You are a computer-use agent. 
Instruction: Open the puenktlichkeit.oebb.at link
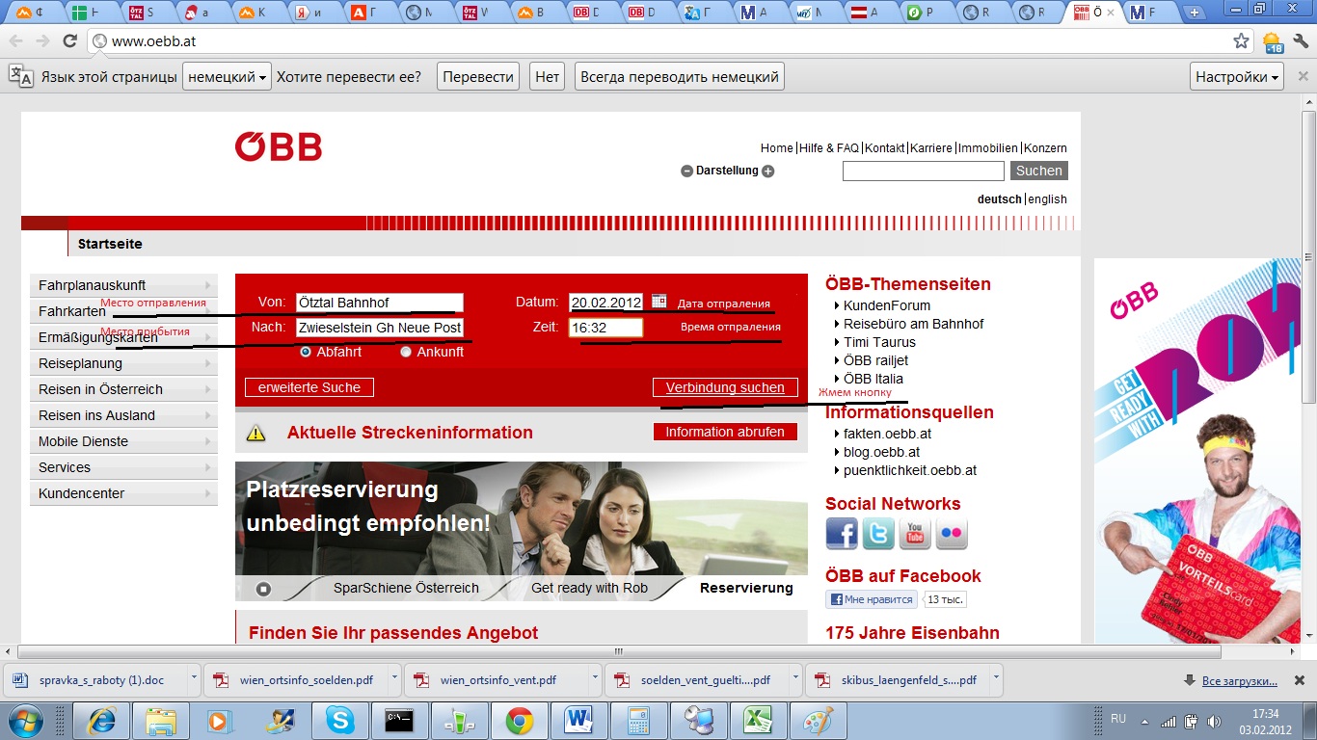(910, 470)
